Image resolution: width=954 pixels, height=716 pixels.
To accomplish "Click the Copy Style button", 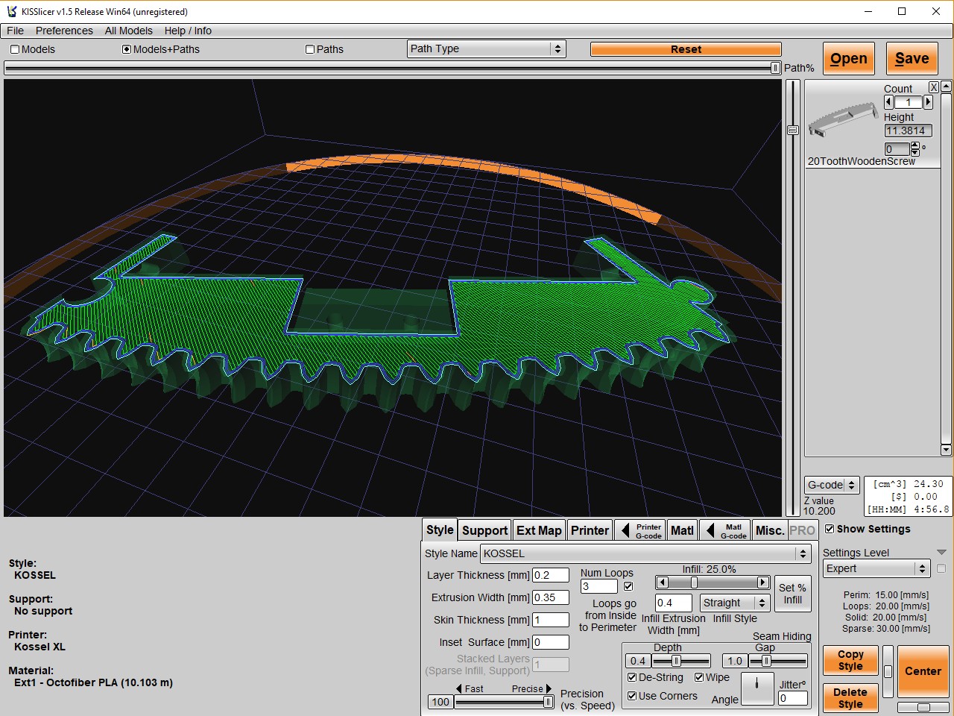I will coord(850,660).
